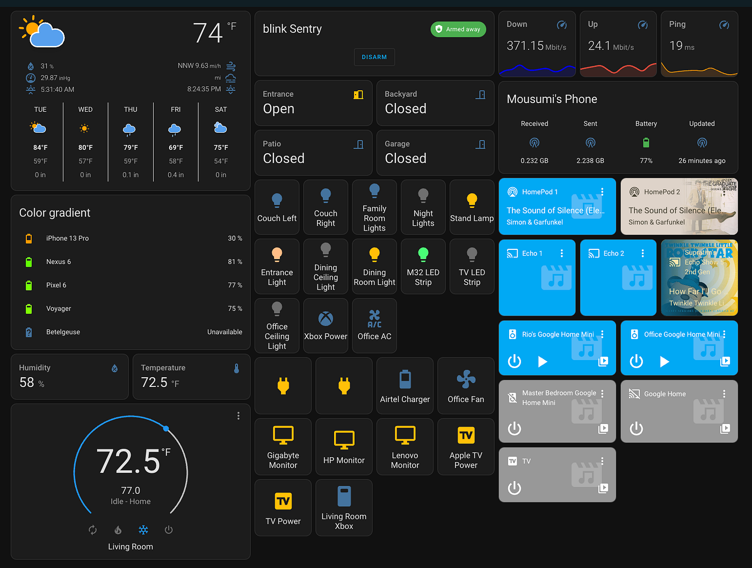Click the thermostat dial setpoint handle
This screenshot has height=568, width=752.
coord(166,428)
